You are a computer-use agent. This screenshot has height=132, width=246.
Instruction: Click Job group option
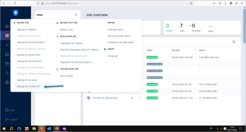pyautogui.click(x=112, y=56)
